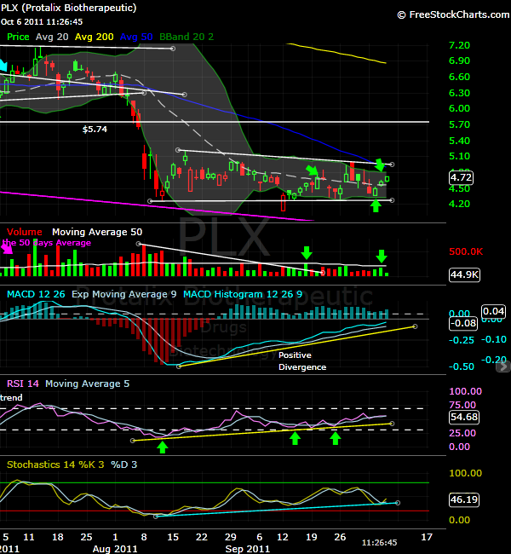Viewport: 511px width, 554px height.
Task: Click the date axis label 29
Action: point(230,538)
